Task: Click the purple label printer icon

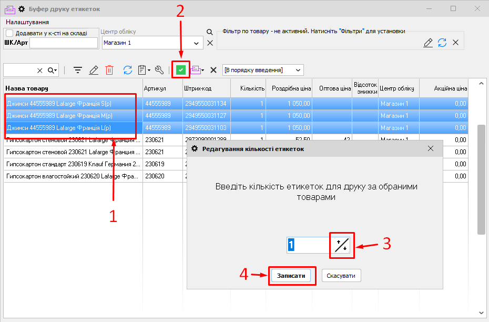Action: point(196,70)
